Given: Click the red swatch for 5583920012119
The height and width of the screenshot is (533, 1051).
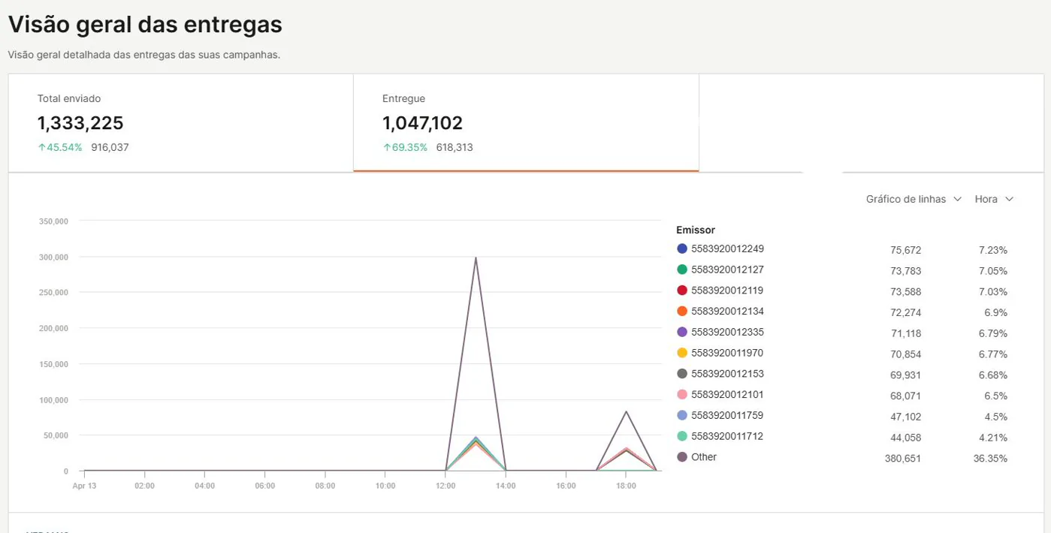Looking at the screenshot, I should pyautogui.click(x=682, y=291).
